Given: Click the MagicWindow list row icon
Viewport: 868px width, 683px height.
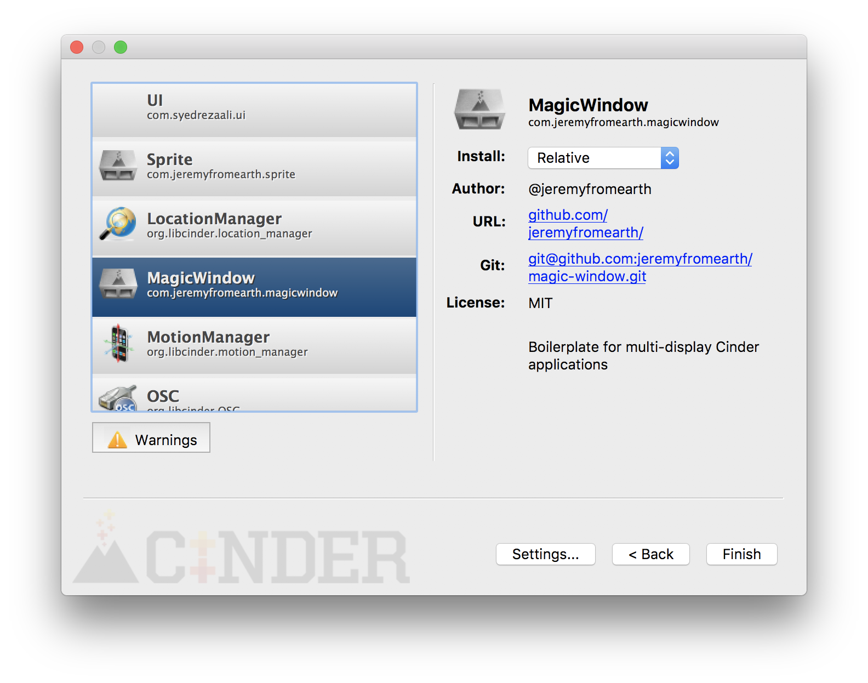Looking at the screenshot, I should [118, 284].
